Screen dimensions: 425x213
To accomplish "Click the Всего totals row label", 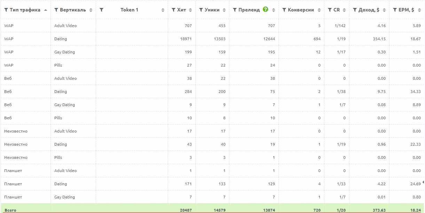I will (11, 210).
